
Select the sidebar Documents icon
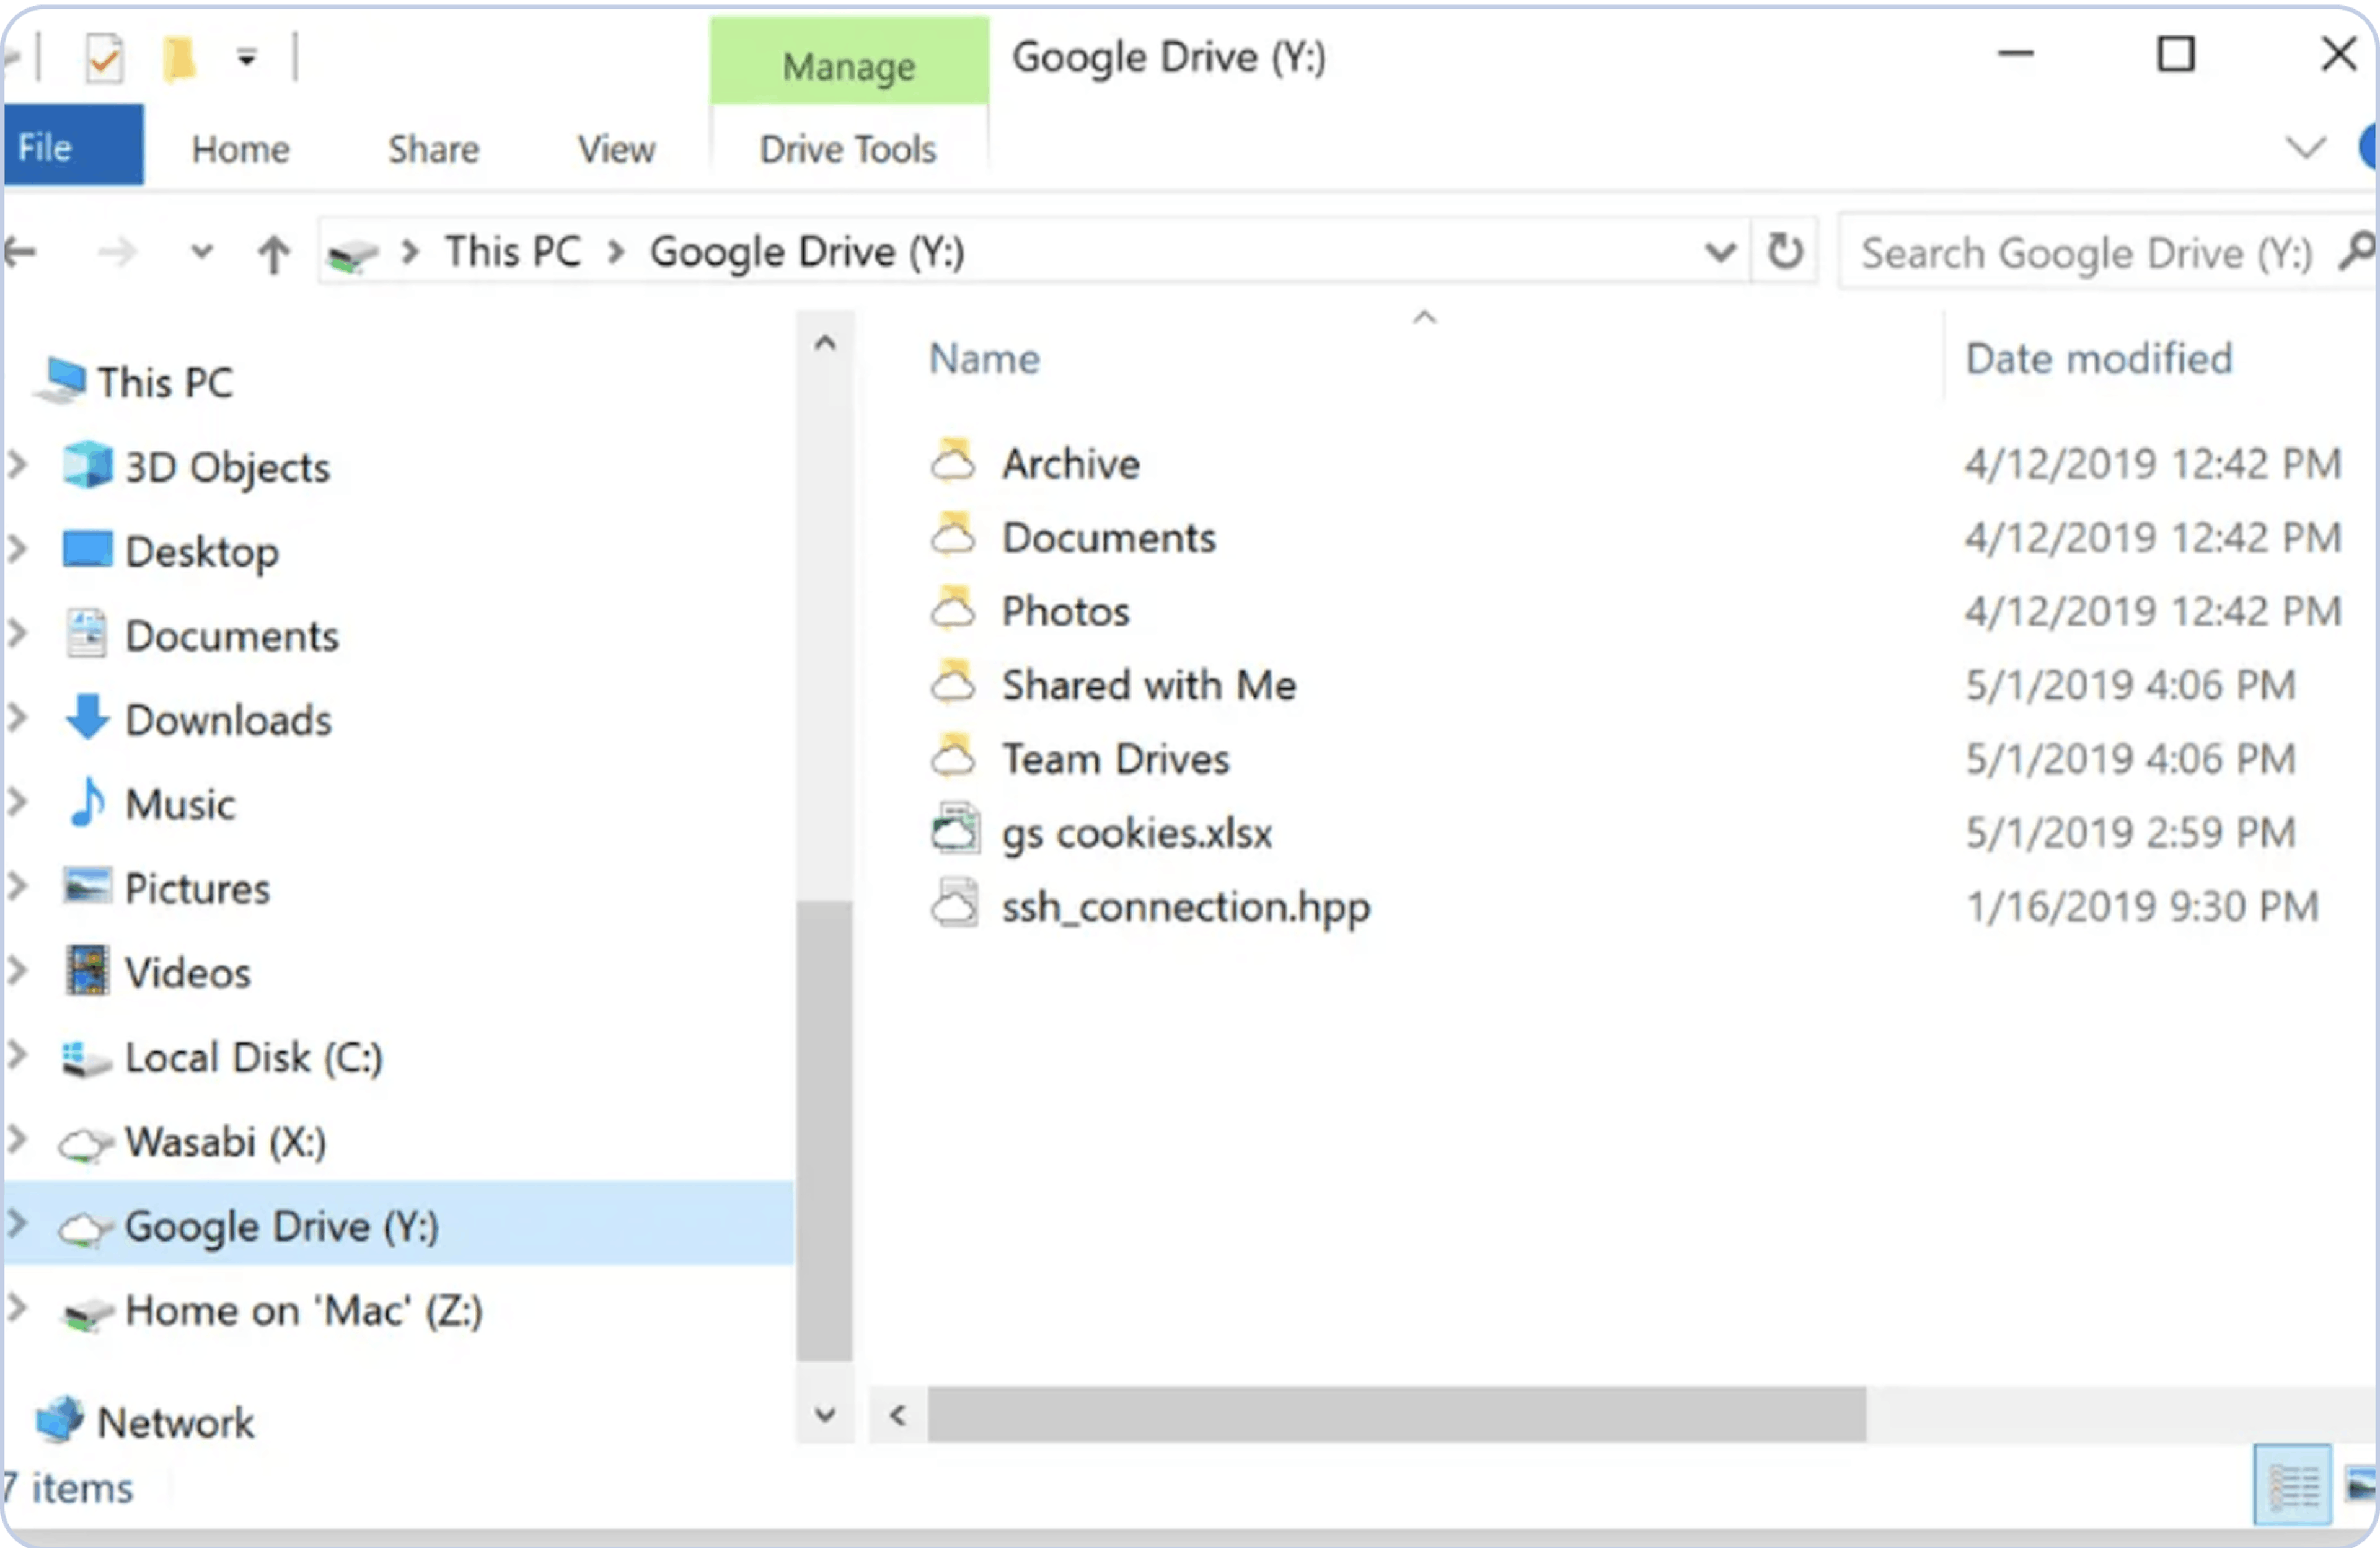pos(86,634)
